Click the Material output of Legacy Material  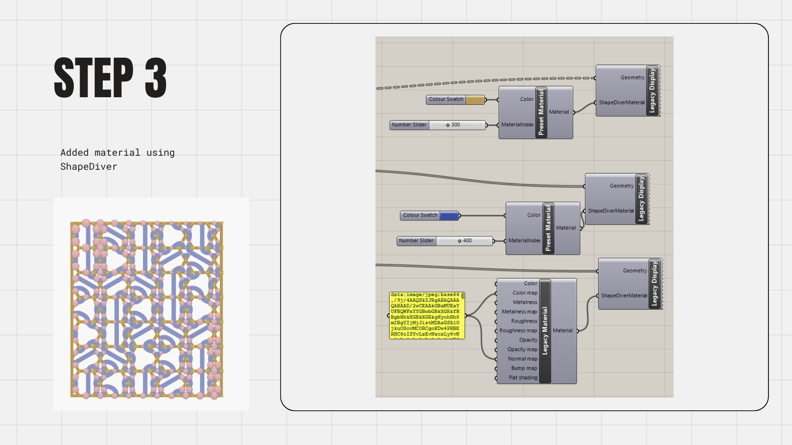[x=563, y=330]
